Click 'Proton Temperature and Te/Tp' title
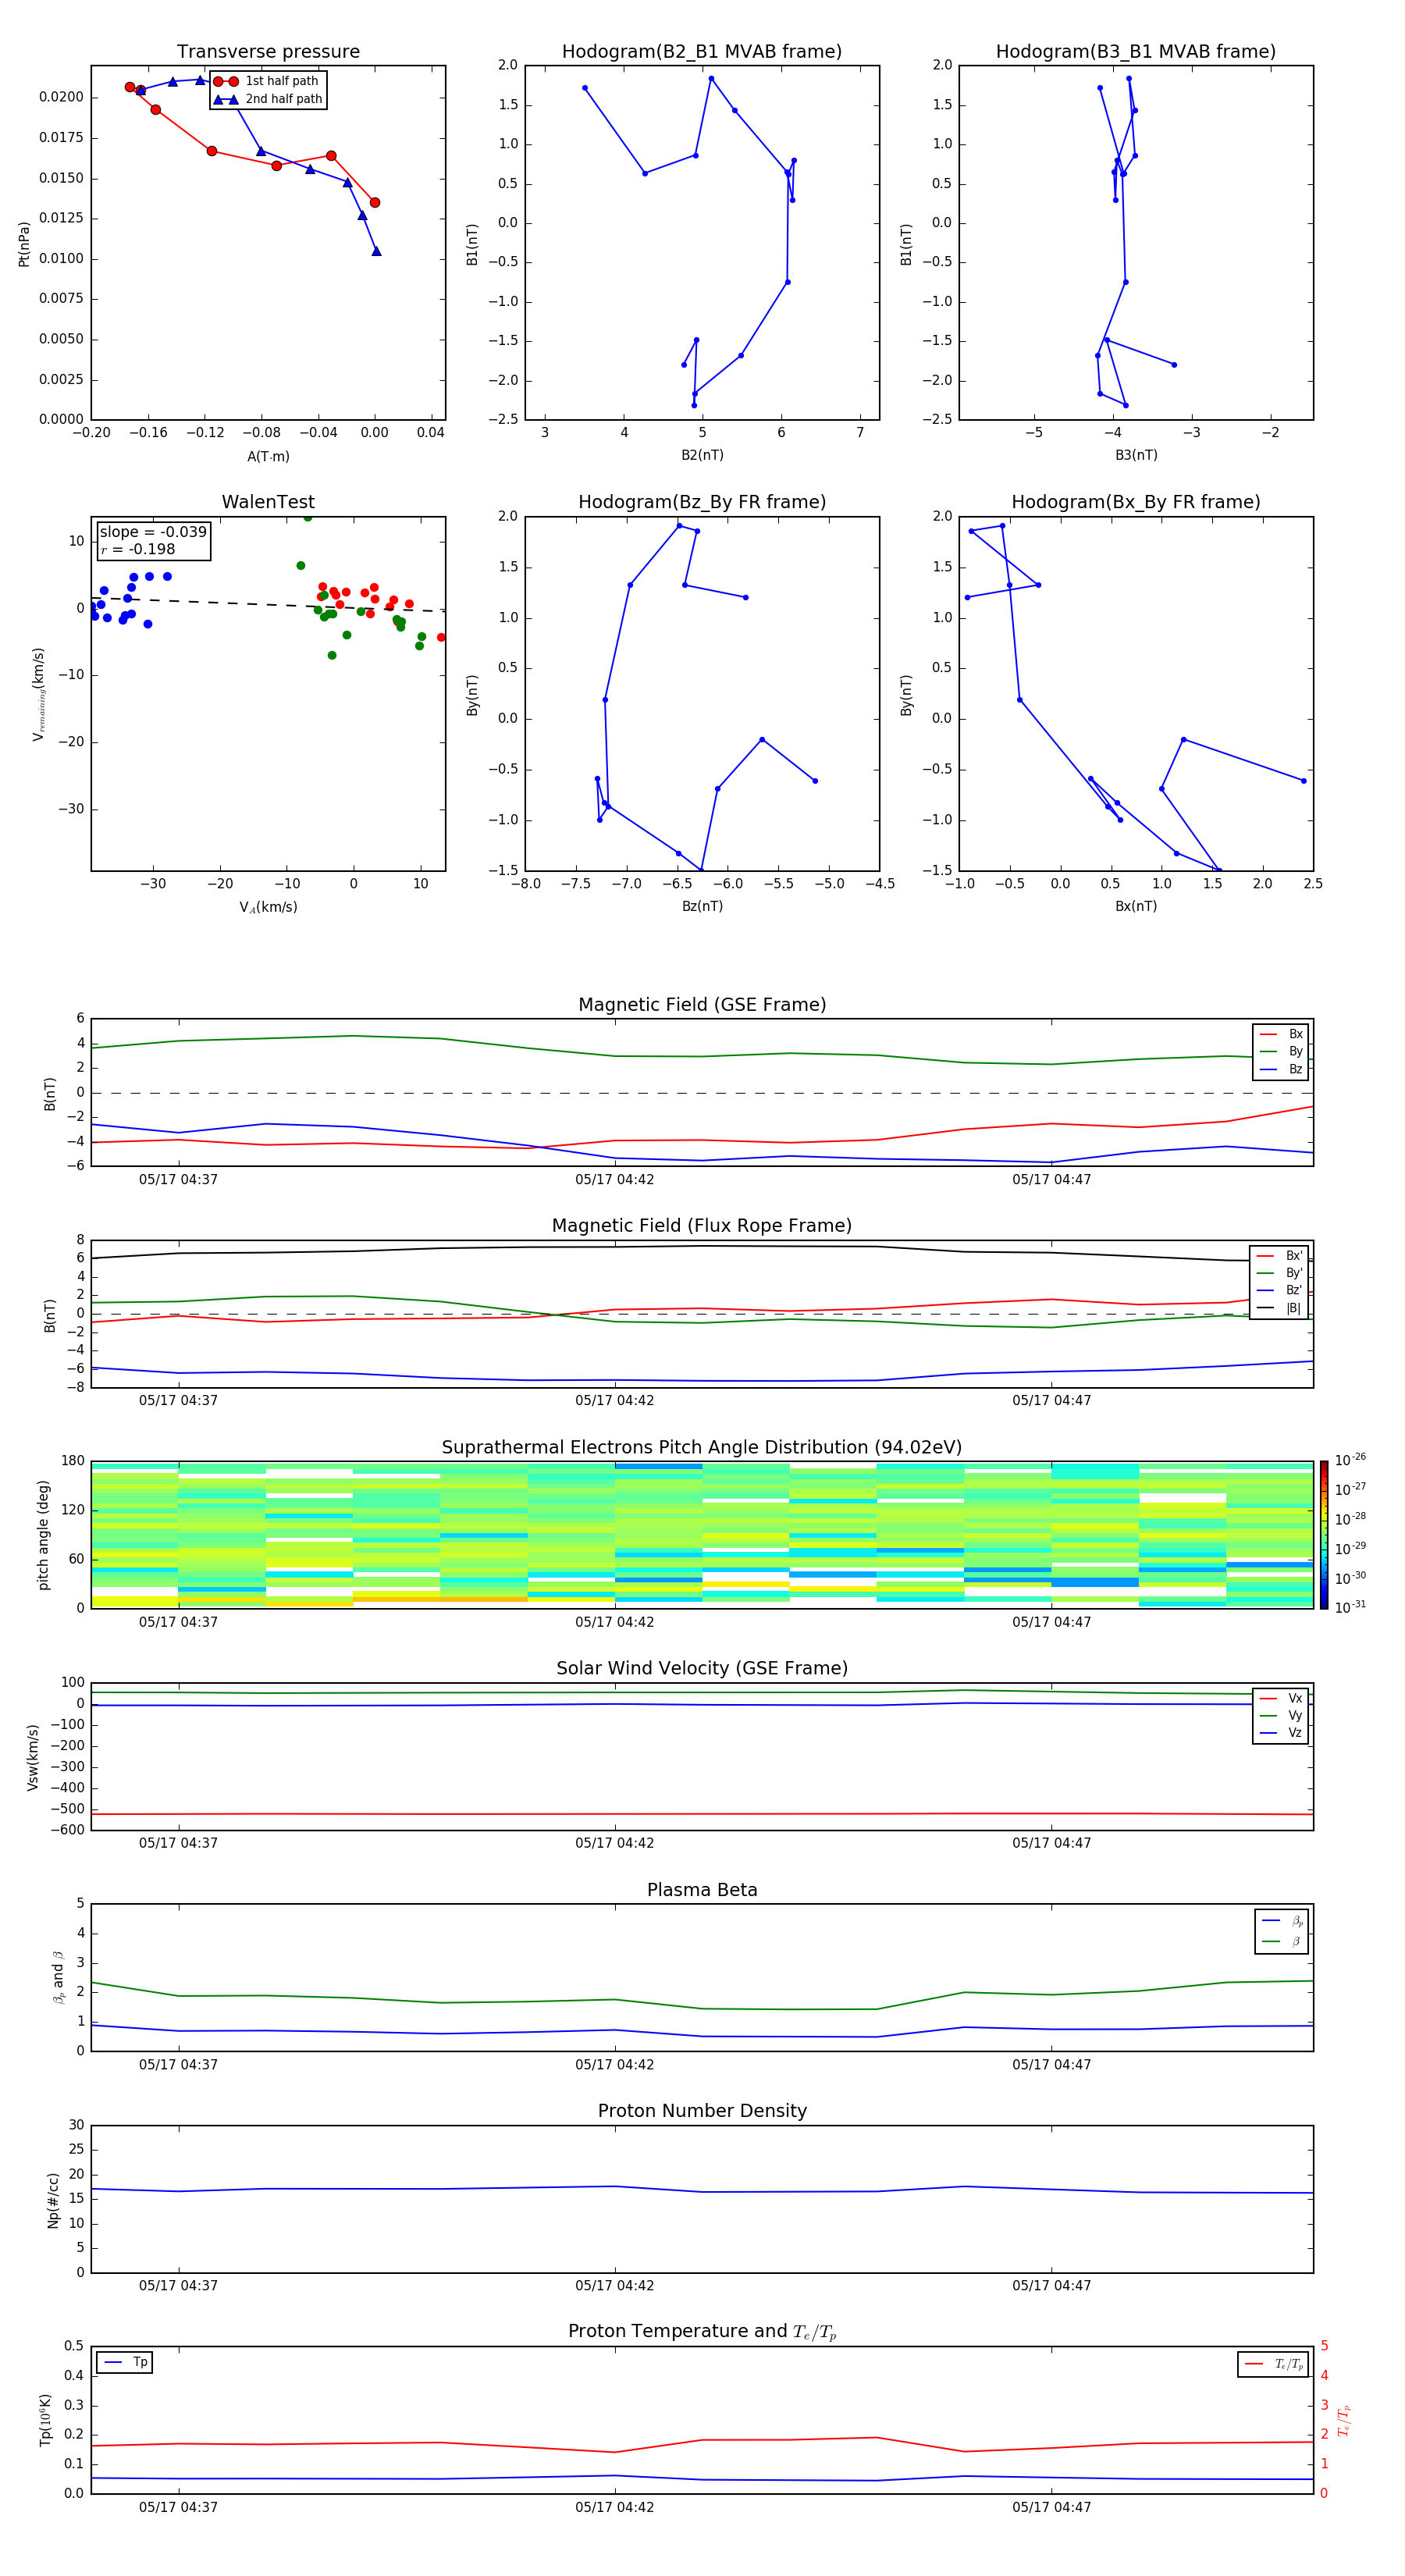Screen dimensions: 1405x2576 [x=702, y=2332]
